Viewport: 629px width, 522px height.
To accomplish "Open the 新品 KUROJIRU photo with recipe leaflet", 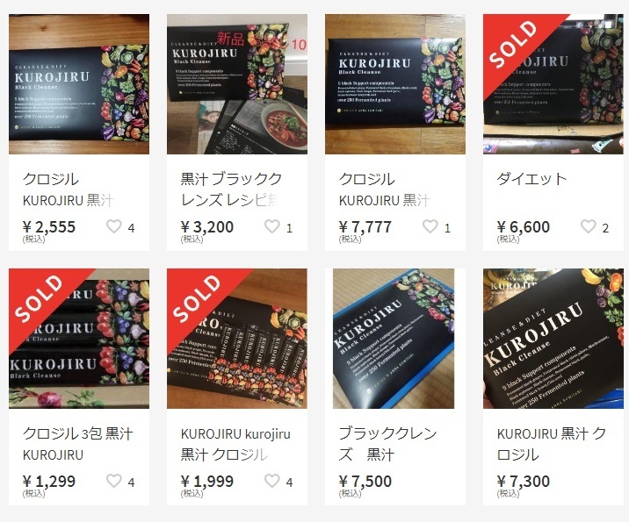I will (237, 84).
